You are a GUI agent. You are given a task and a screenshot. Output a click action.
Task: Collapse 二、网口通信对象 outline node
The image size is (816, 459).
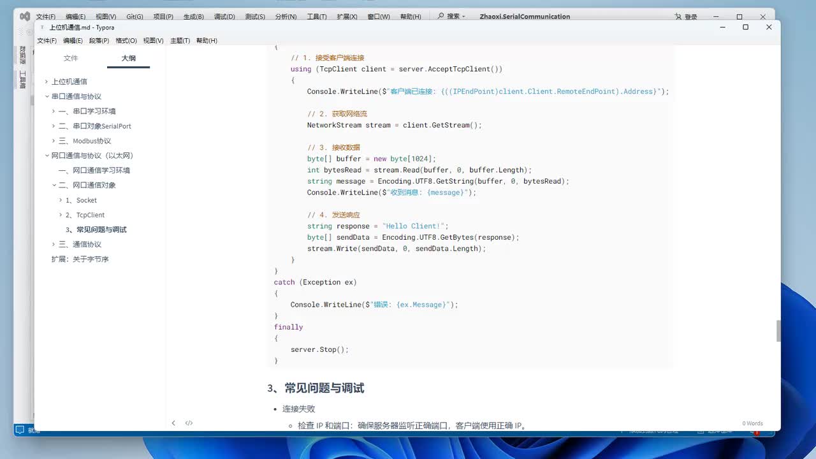tap(54, 185)
